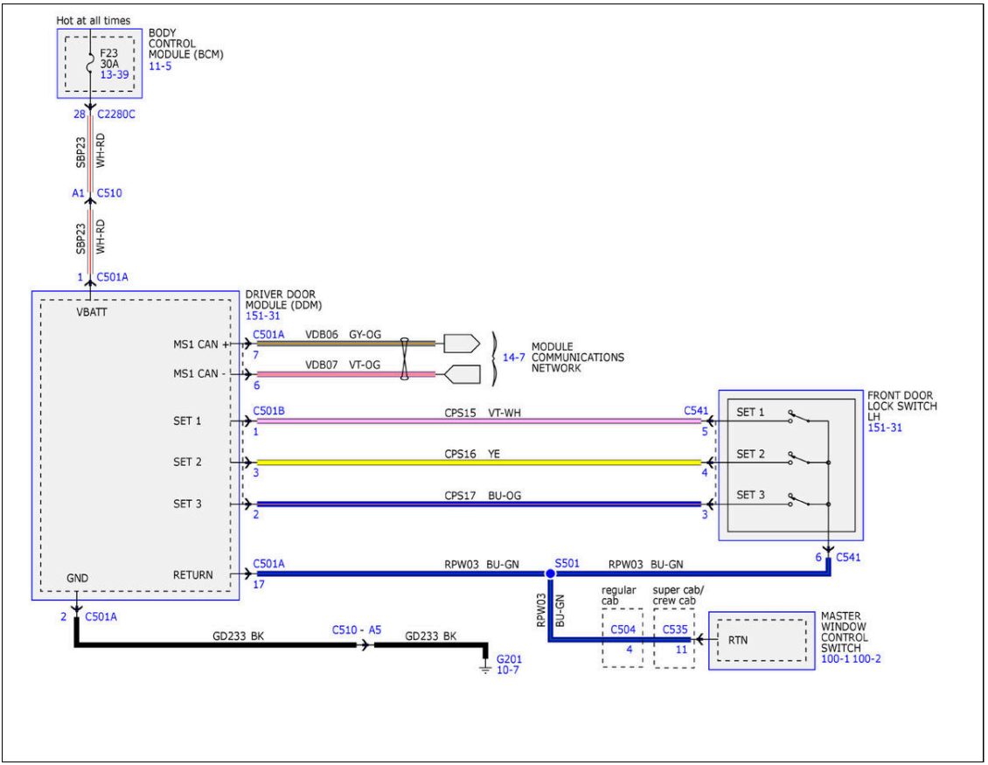Click the S501 splice dot
Image resolution: width=988 pixels, height=765 pixels.
click(550, 574)
